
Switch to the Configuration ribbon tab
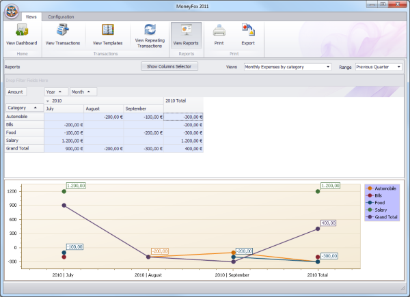pos(61,16)
